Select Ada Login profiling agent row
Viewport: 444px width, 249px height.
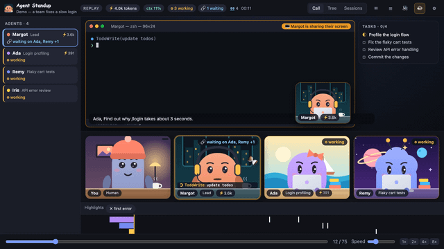[40, 56]
